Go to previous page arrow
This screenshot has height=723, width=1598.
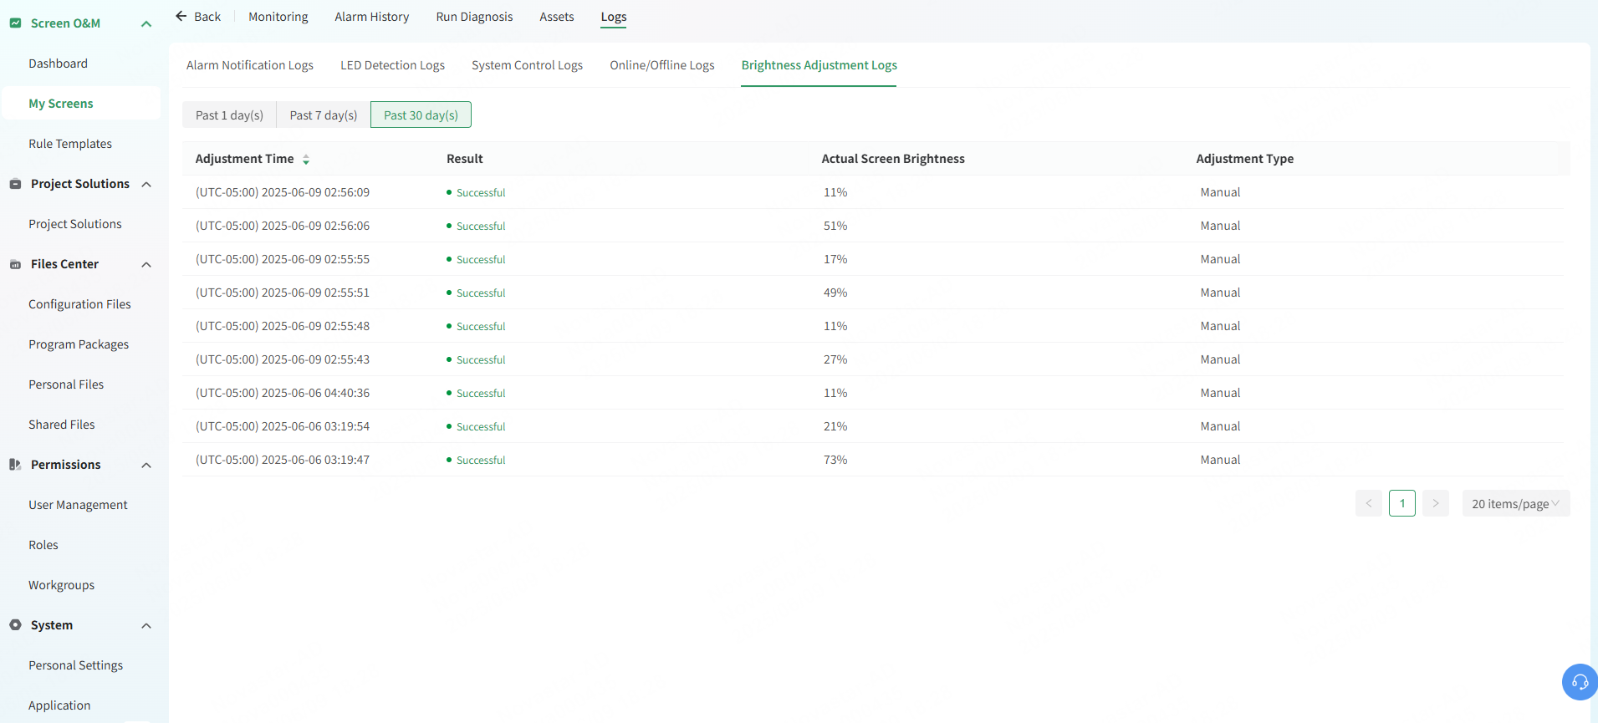(1369, 503)
